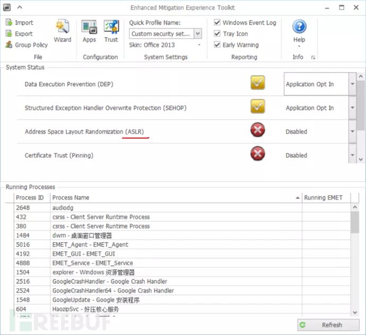The height and width of the screenshot is (335, 366).
Task: Expand the SEHOP setting dropdown arrow
Action: 352,108
